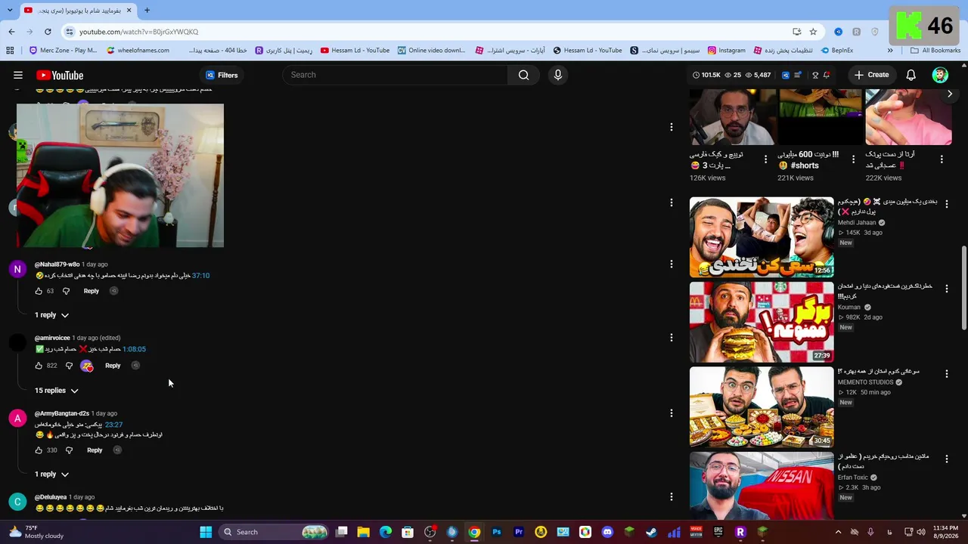Reply to @amirvoicee comment
The height and width of the screenshot is (544, 968).
click(x=113, y=366)
